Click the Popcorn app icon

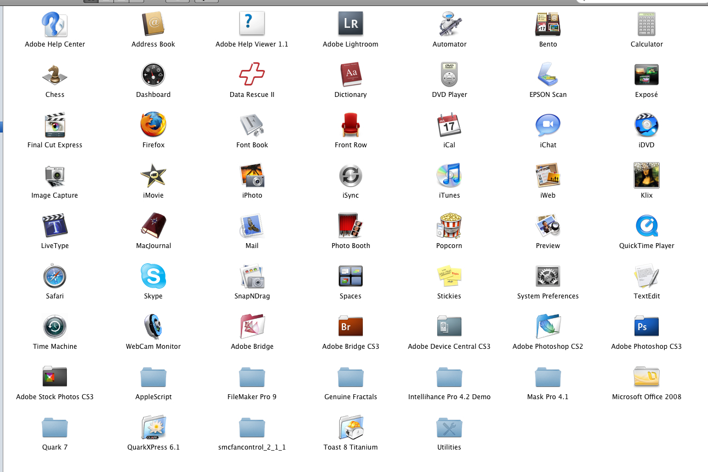click(x=449, y=226)
